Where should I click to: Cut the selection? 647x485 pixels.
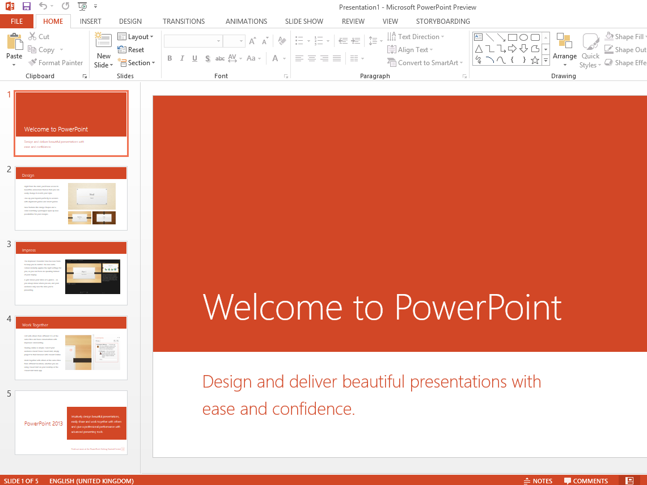(39, 37)
